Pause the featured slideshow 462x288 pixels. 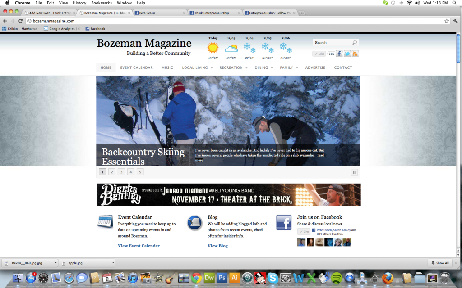[x=354, y=172]
